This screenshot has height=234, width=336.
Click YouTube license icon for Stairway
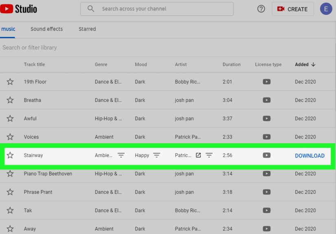click(x=267, y=155)
